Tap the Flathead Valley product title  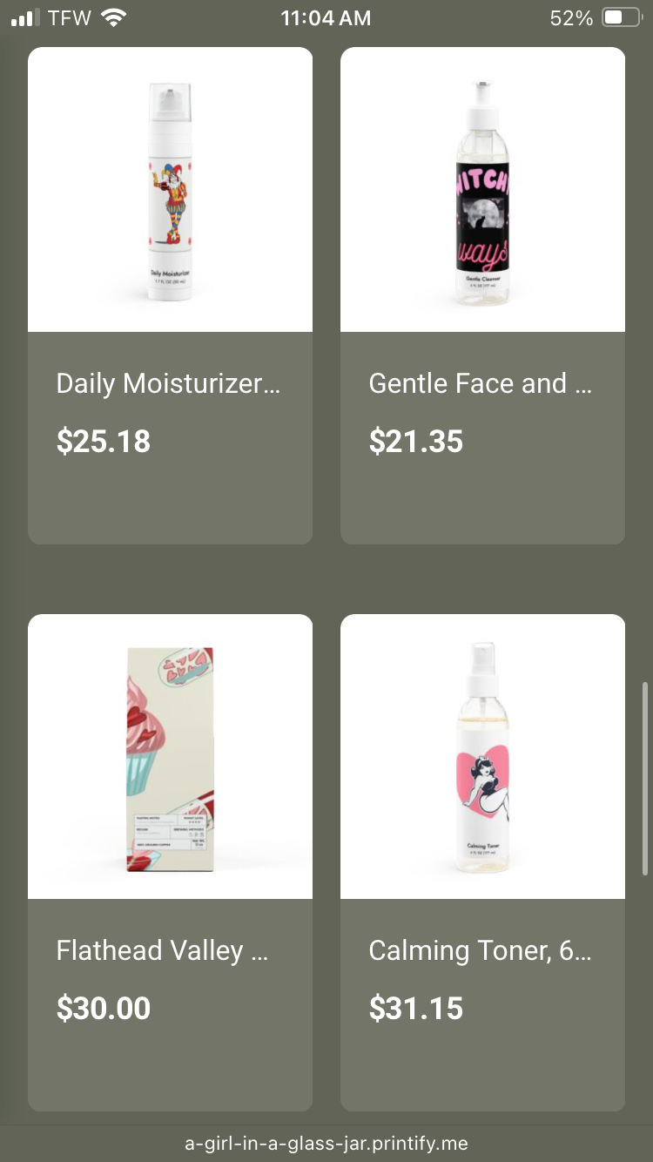[162, 950]
